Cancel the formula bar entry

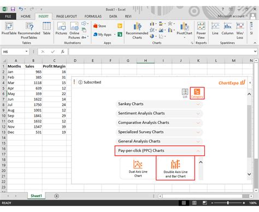pos(43,52)
